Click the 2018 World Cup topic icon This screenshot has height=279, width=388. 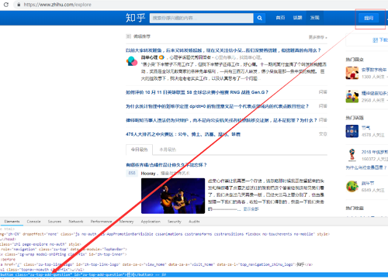point(352,155)
